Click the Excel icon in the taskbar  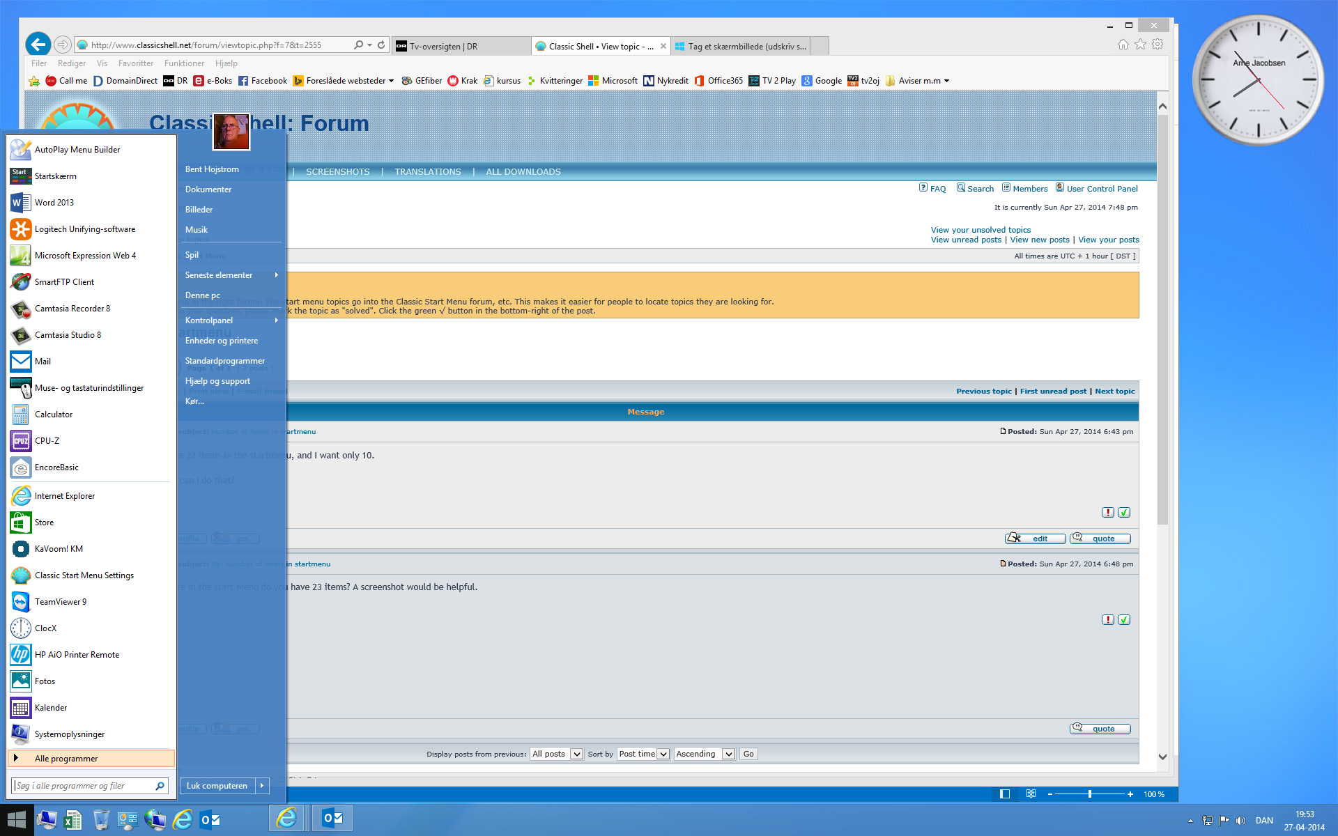72,820
